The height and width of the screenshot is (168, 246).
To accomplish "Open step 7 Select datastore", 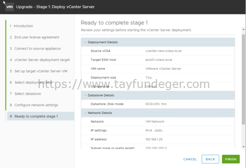I will click(25, 94).
